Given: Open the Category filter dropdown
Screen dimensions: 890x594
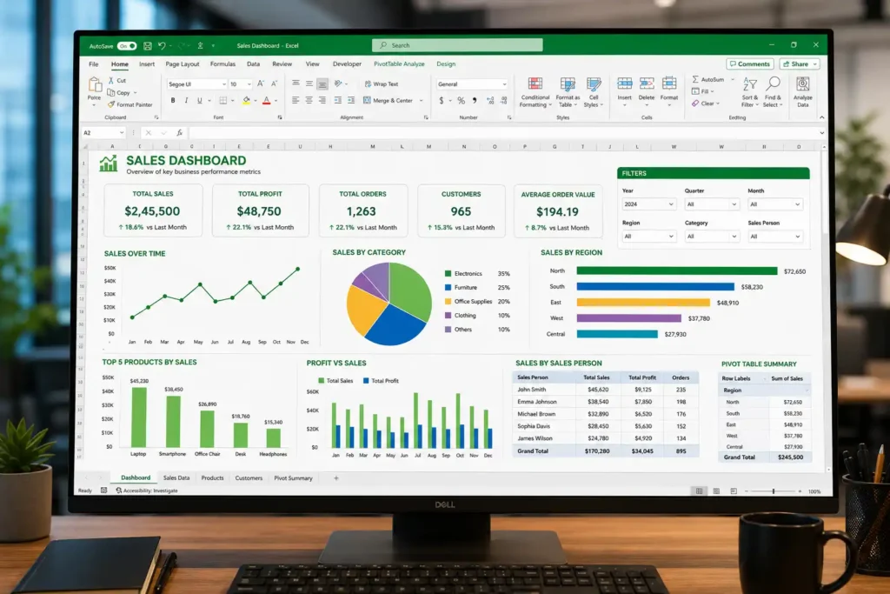Looking at the screenshot, I should point(712,237).
